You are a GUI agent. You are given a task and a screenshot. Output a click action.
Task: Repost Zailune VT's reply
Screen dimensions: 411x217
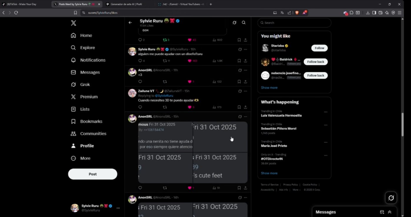pos(165,107)
